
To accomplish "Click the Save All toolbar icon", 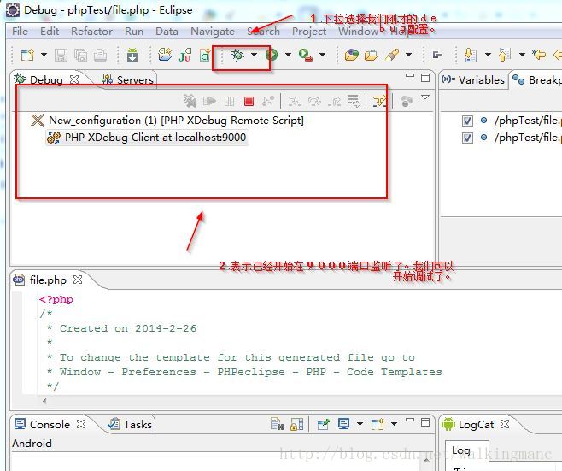I will click(x=80, y=55).
